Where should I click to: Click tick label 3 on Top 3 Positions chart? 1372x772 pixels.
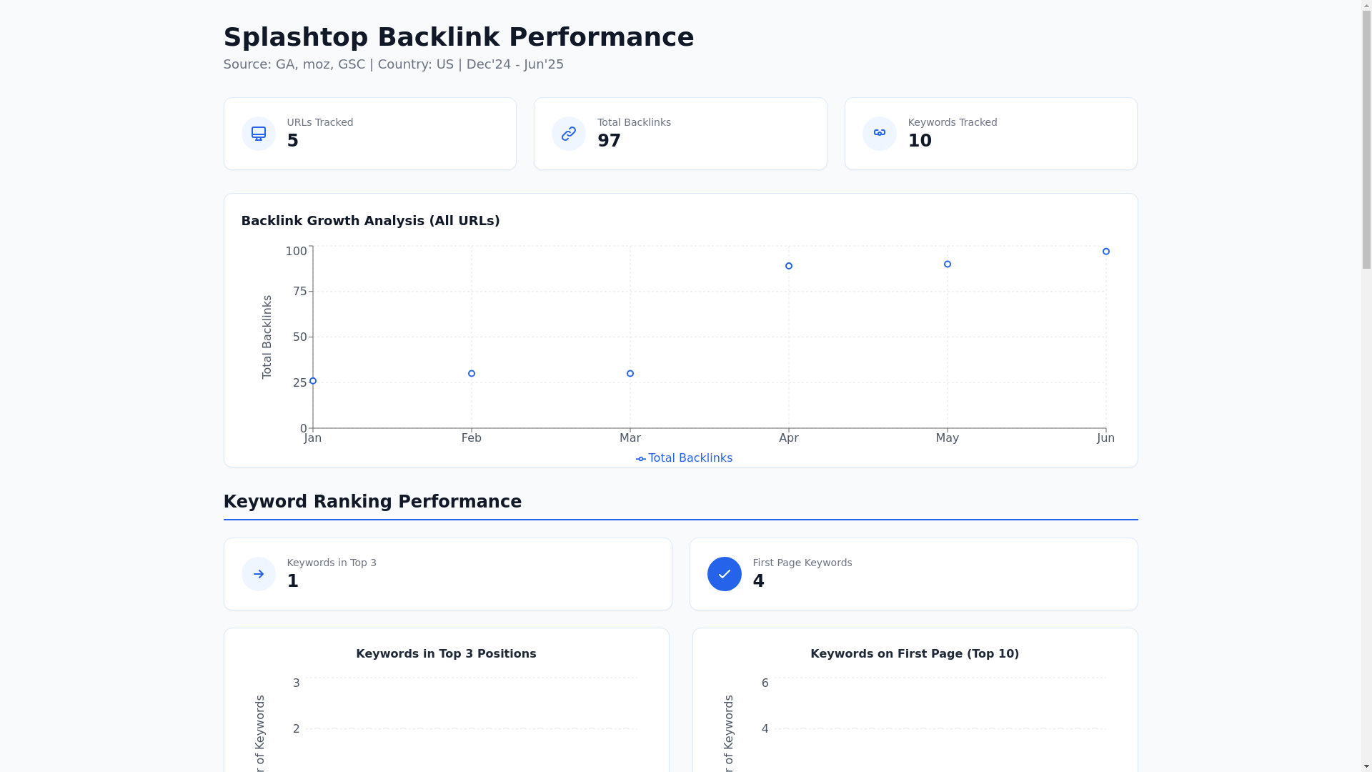[297, 683]
